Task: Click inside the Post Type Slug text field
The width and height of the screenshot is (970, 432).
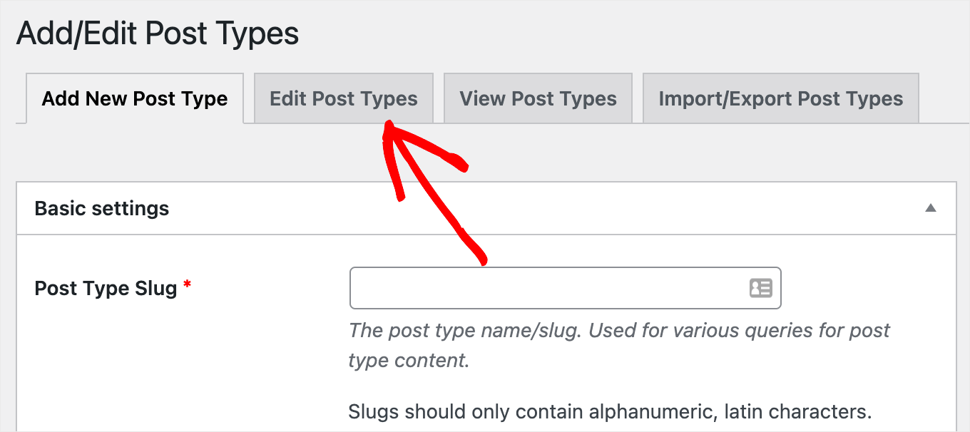Action: pyautogui.click(x=556, y=288)
